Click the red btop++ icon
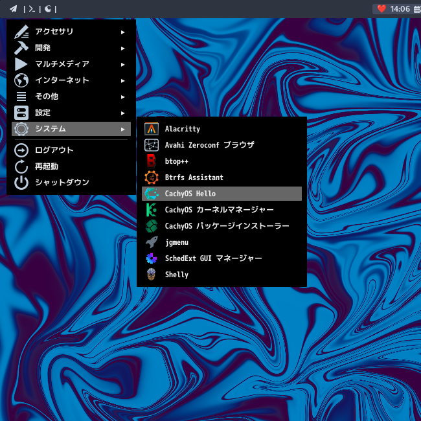Image resolution: width=421 pixels, height=421 pixels. [x=152, y=161]
